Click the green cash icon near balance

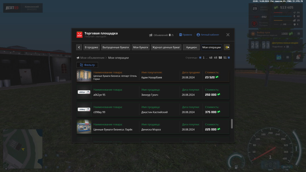click(x=276, y=7)
